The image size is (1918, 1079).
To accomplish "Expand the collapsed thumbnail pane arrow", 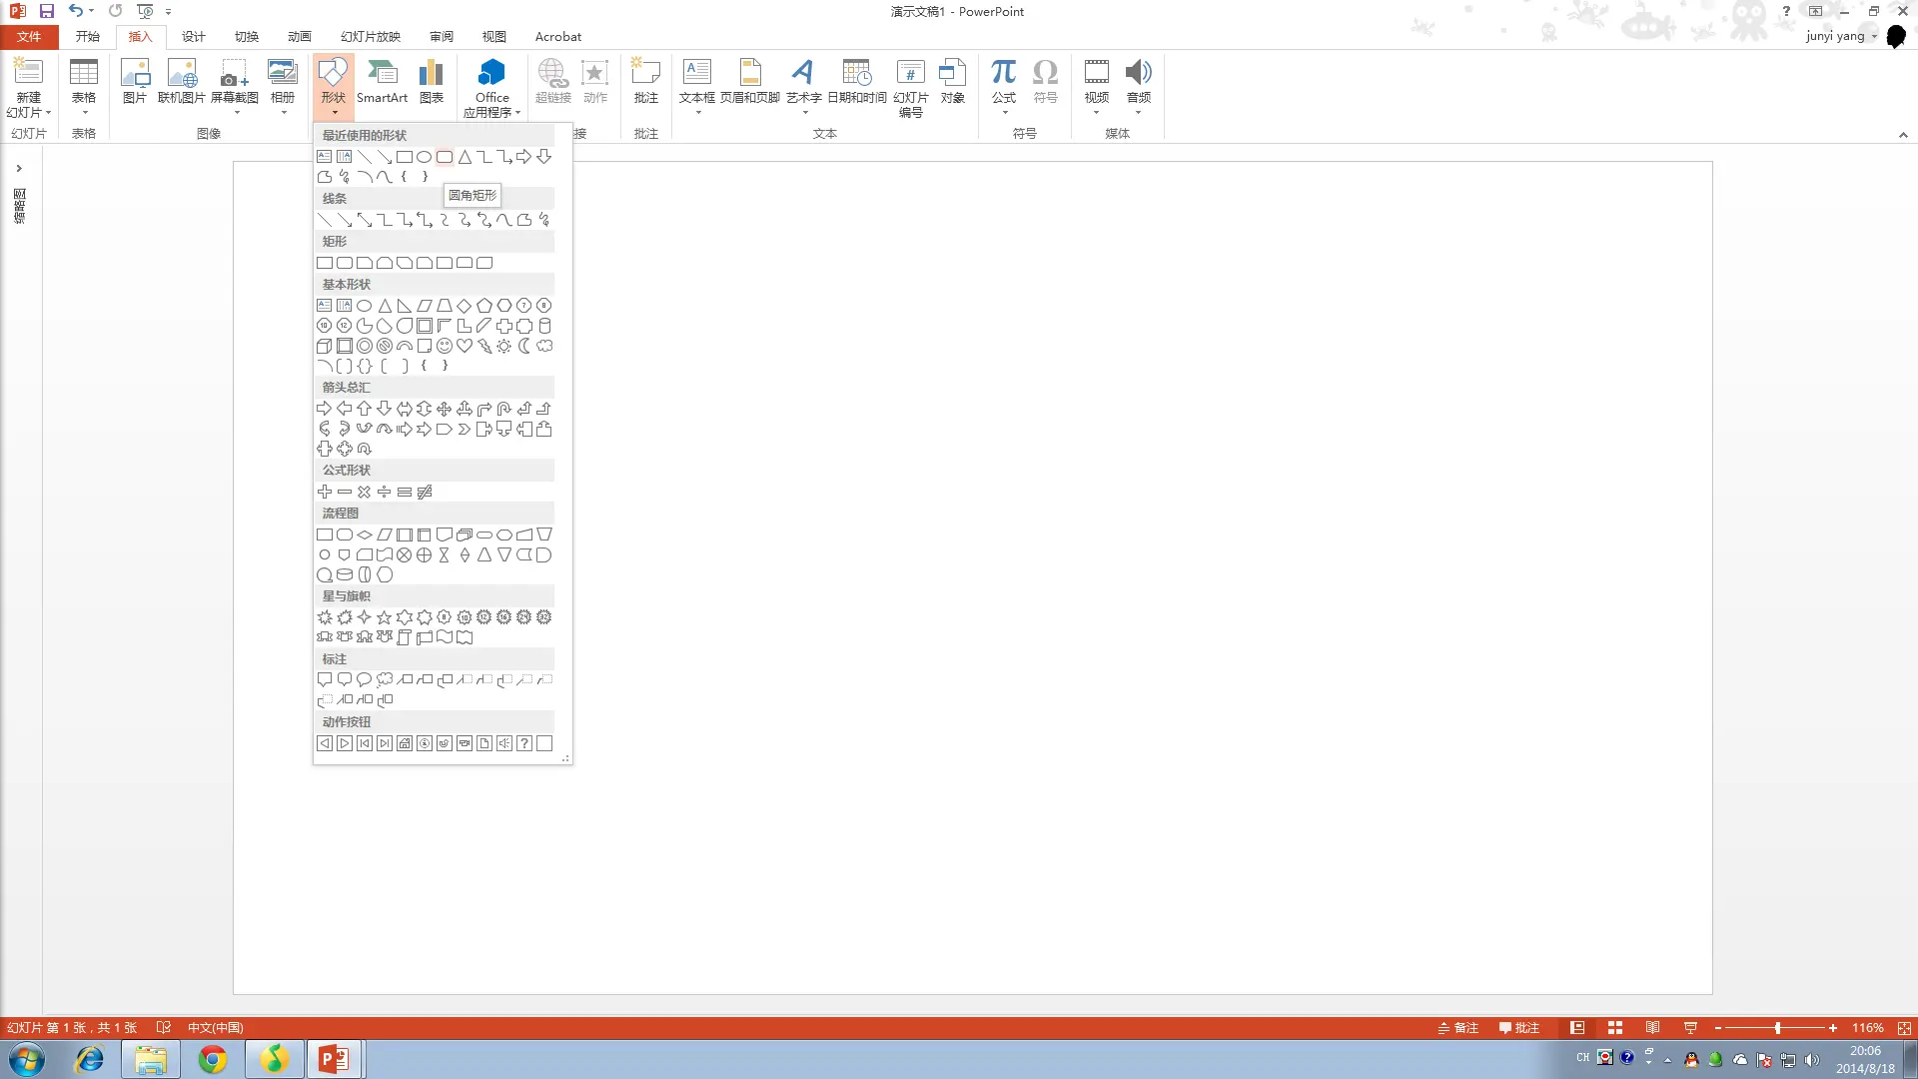I will [19, 169].
